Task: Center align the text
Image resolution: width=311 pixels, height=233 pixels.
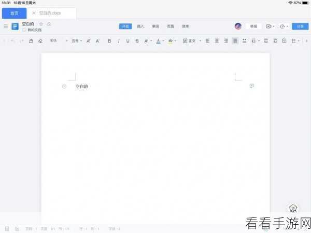Action: click(217, 41)
